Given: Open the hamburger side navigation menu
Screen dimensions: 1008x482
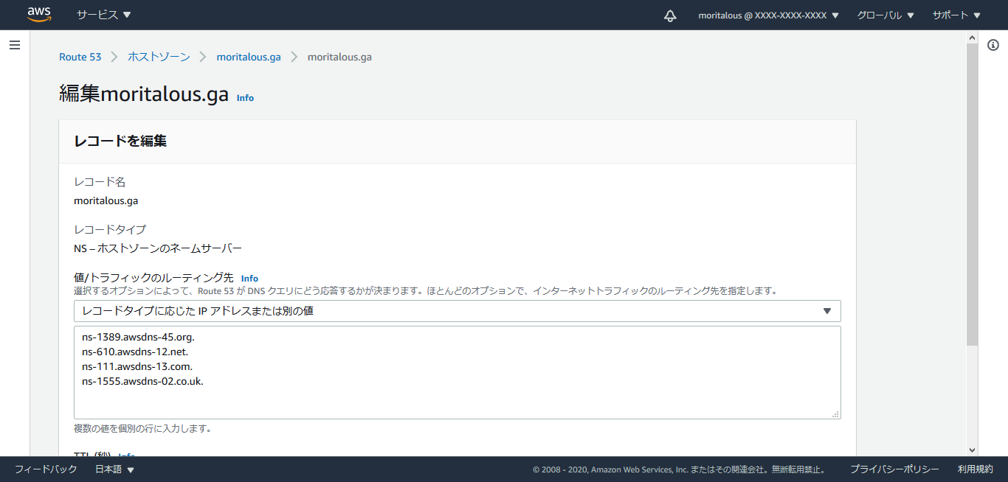Looking at the screenshot, I should (15, 45).
